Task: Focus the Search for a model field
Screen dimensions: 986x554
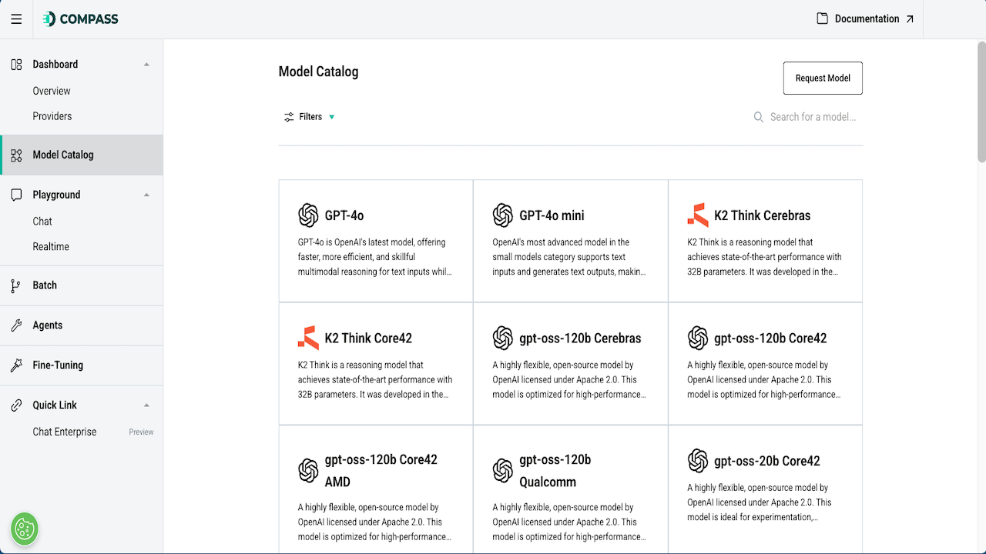Action: (x=813, y=117)
